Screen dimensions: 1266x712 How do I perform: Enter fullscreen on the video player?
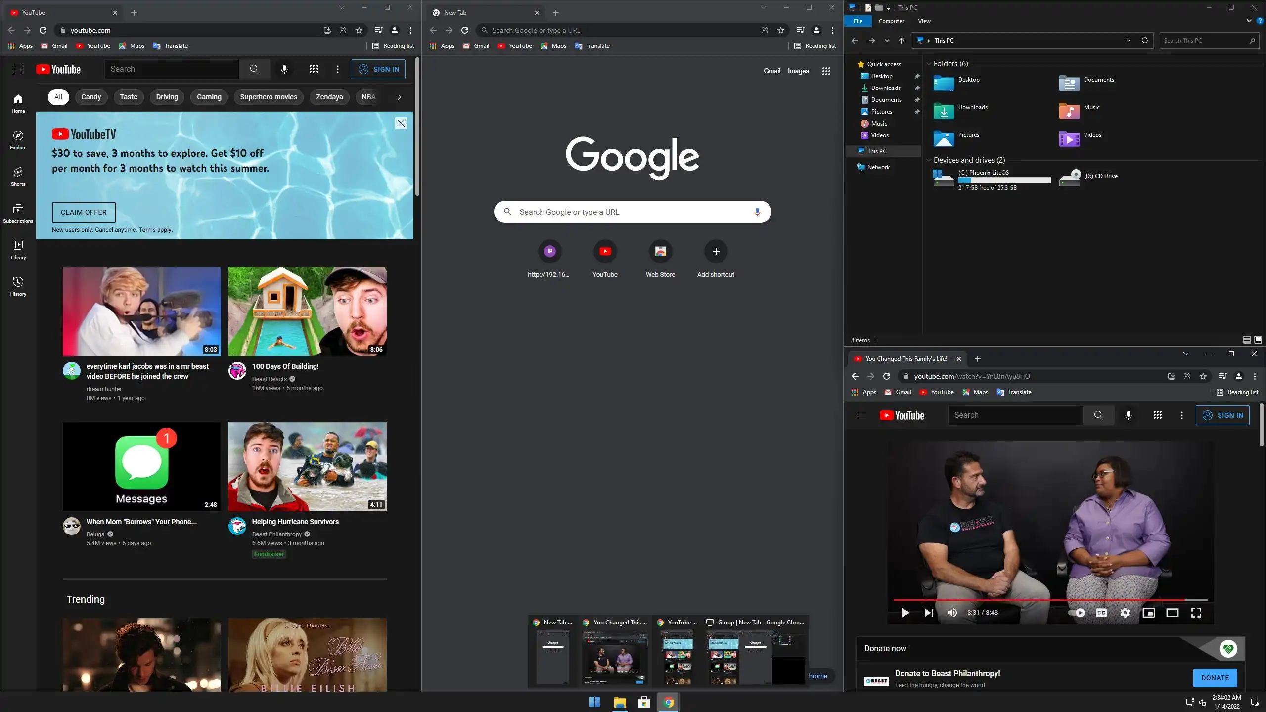click(x=1196, y=613)
